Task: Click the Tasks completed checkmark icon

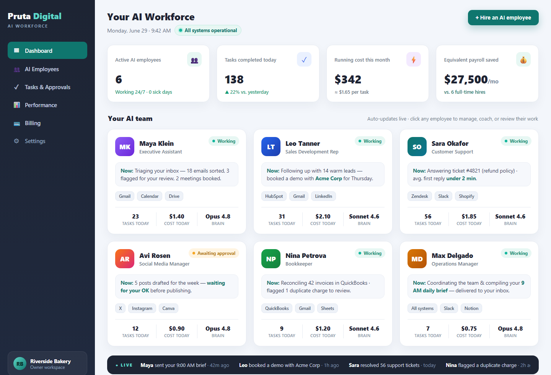Action: click(x=304, y=60)
